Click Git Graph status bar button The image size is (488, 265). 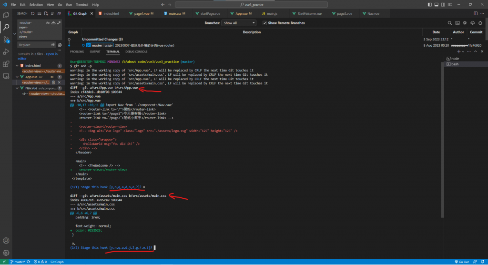coord(57,262)
